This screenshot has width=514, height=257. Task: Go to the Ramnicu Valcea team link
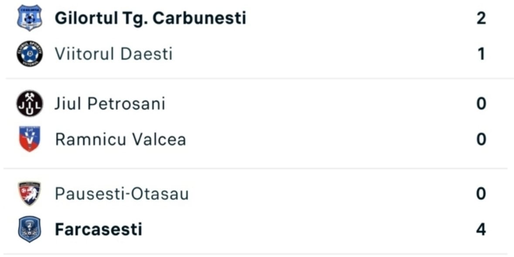[121, 139]
